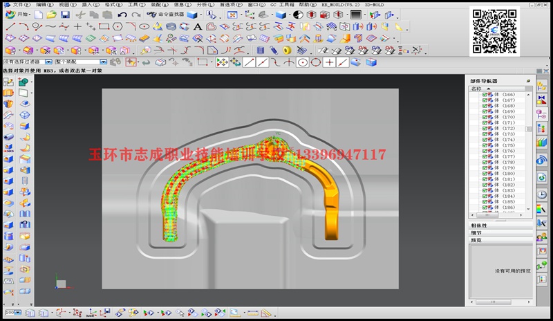Expand the 细节 panel section
This screenshot has width=553, height=321.
[500, 232]
